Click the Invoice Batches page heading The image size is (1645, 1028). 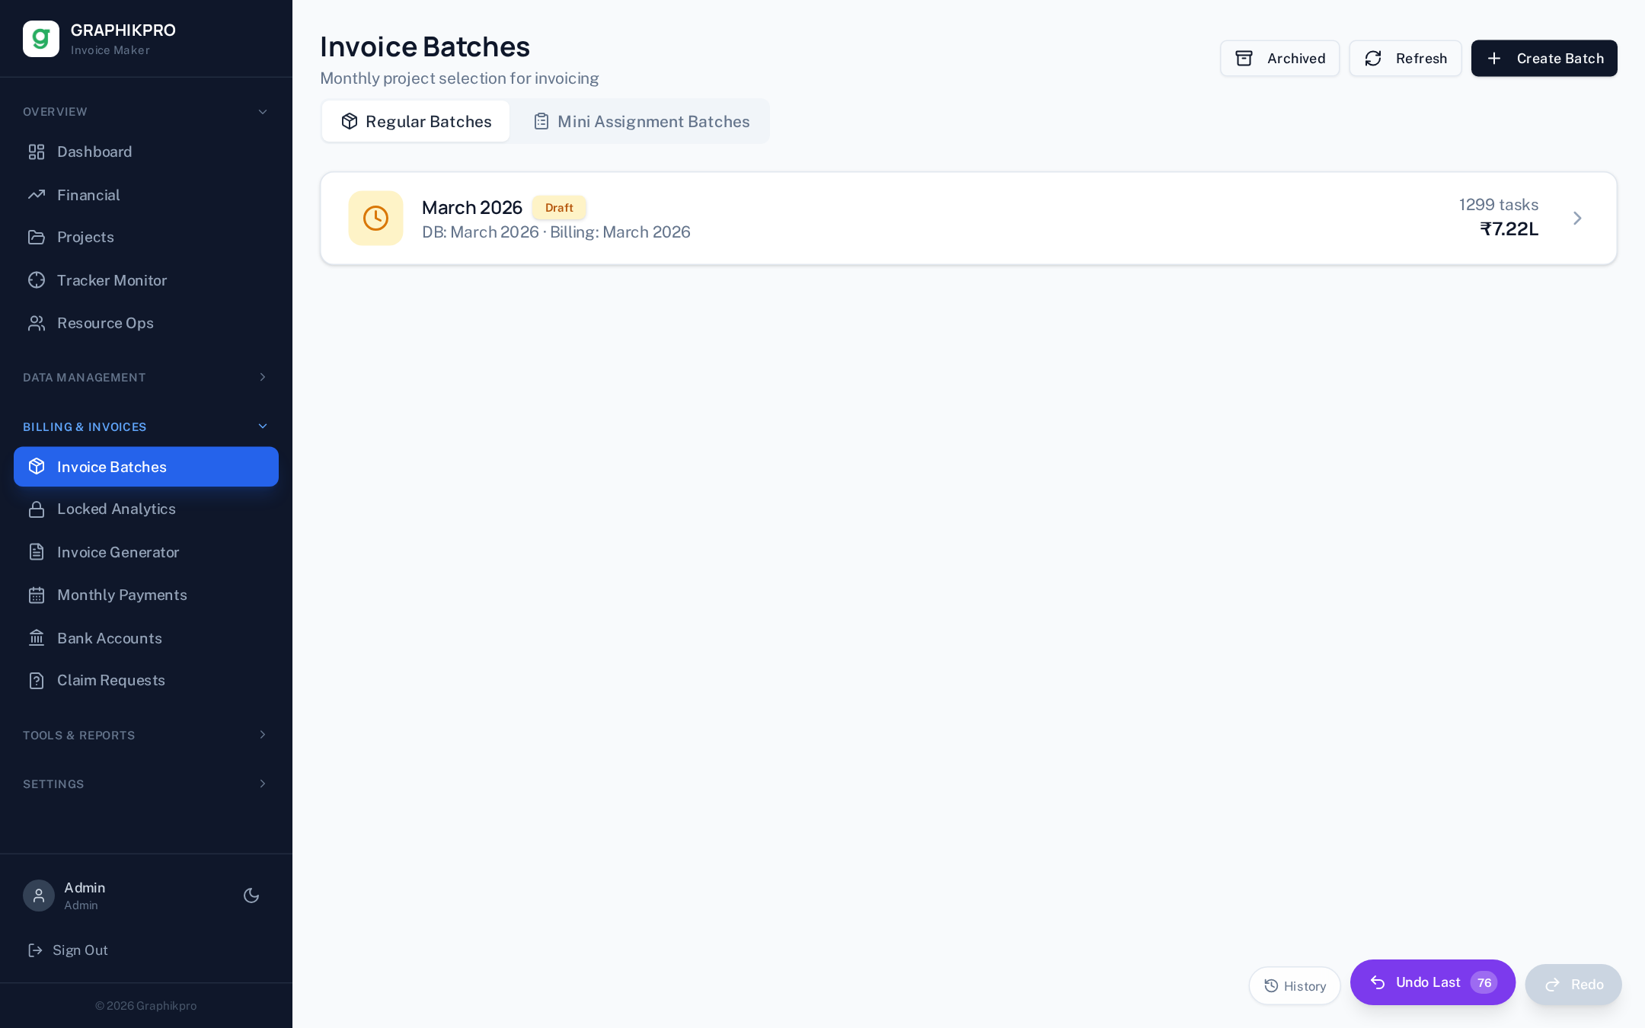pyautogui.click(x=425, y=47)
